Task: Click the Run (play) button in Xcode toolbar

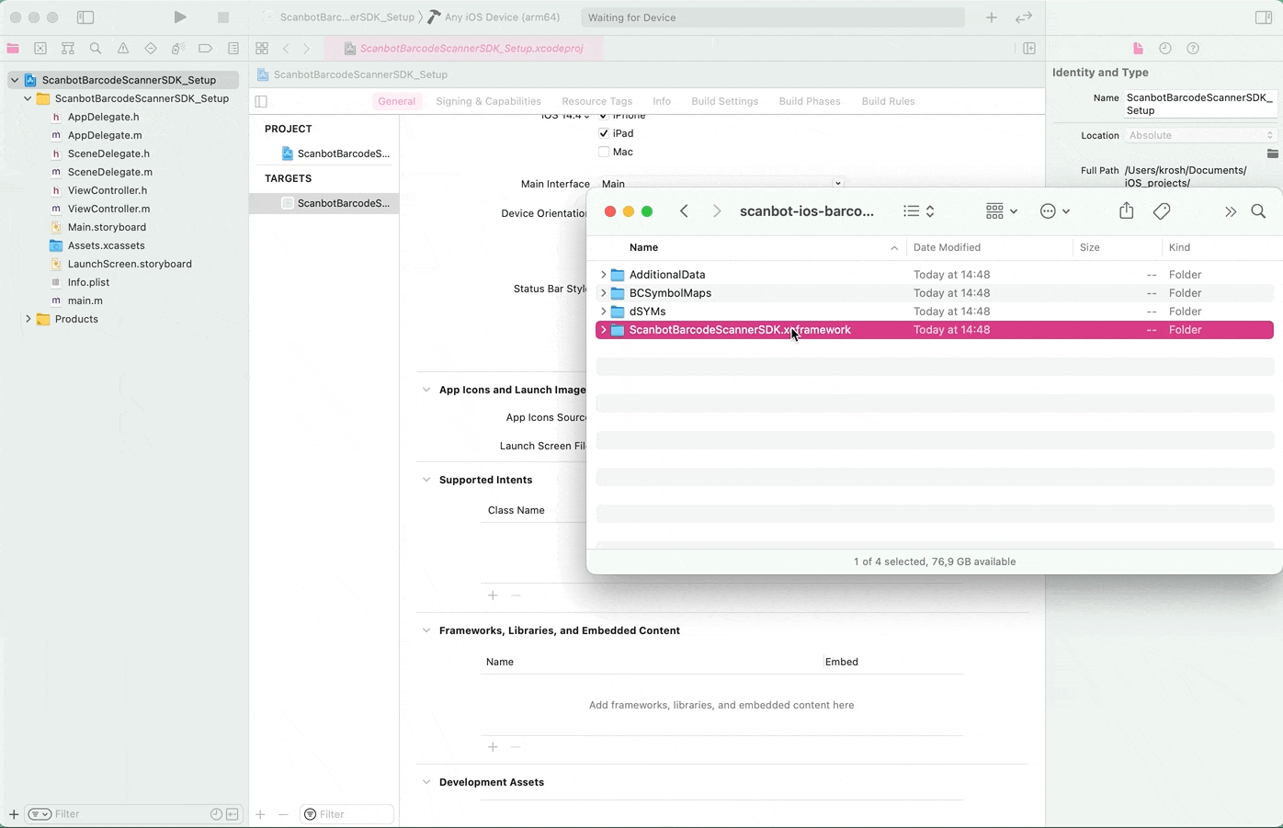Action: [x=180, y=17]
